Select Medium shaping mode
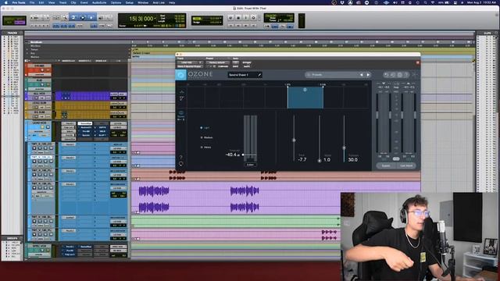500x281 pixels. [x=206, y=137]
